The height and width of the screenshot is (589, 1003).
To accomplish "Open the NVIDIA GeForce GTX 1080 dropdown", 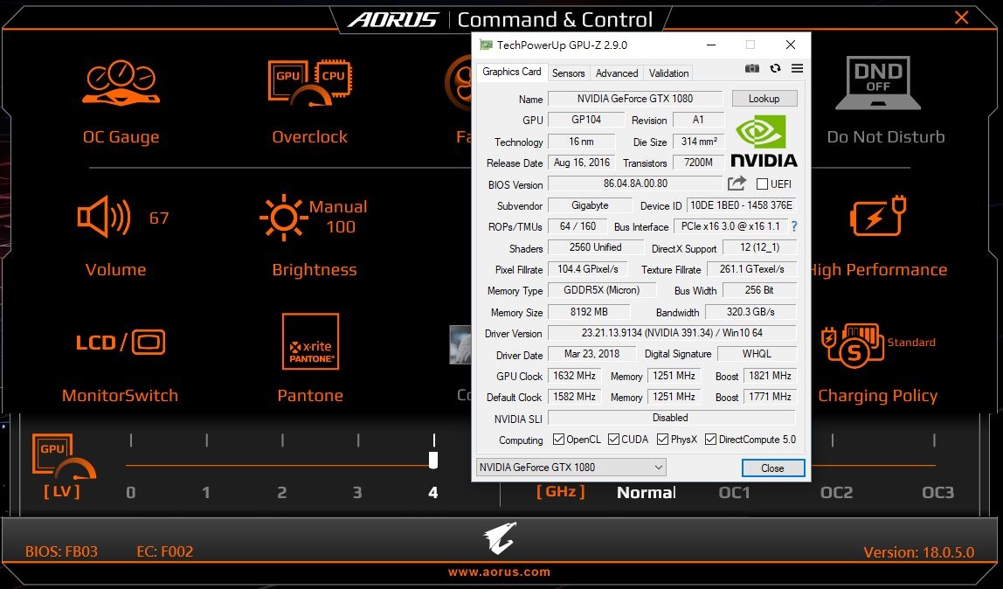I will [x=571, y=468].
